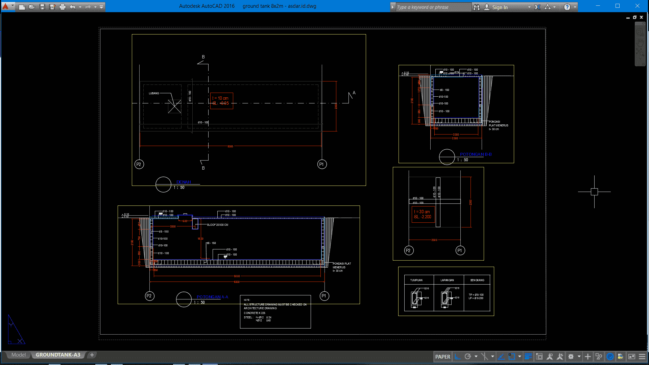649x365 pixels.
Task: Click the navigation bar at right edge
Action: pos(640,44)
